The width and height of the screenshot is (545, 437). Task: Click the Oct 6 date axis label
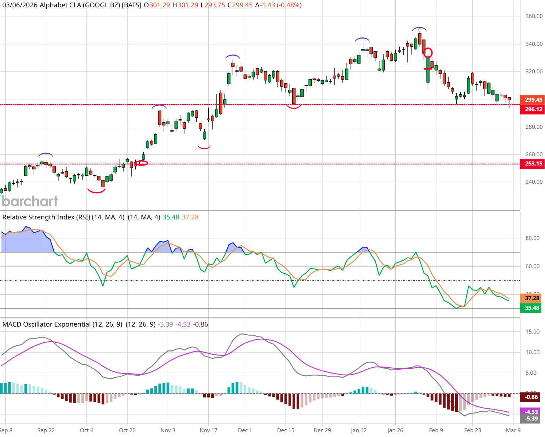click(x=87, y=430)
